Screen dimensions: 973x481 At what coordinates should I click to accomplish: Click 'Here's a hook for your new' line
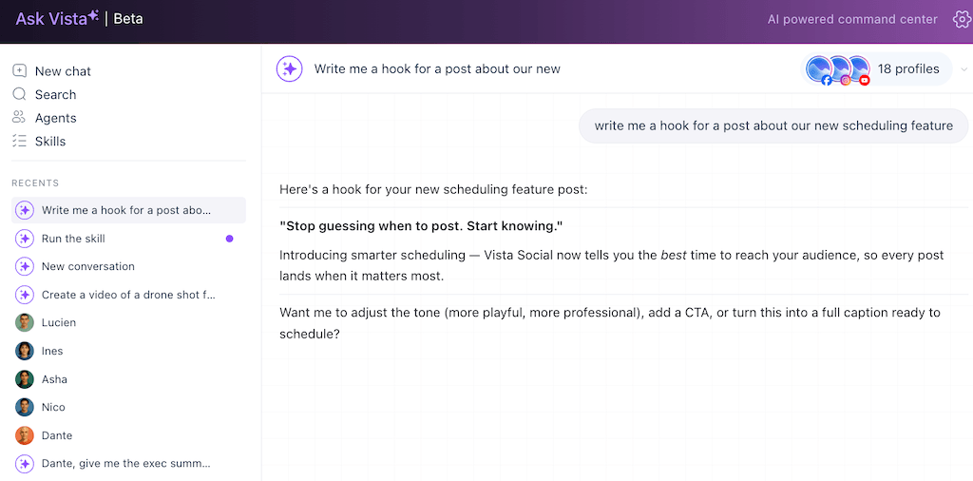(433, 189)
